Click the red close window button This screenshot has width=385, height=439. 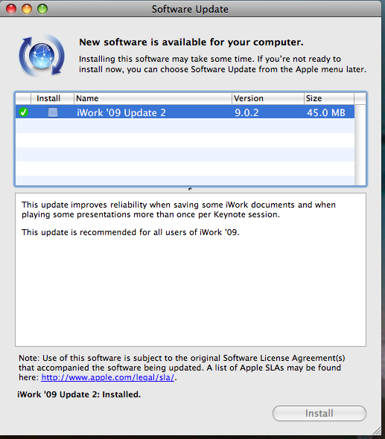click(11, 9)
